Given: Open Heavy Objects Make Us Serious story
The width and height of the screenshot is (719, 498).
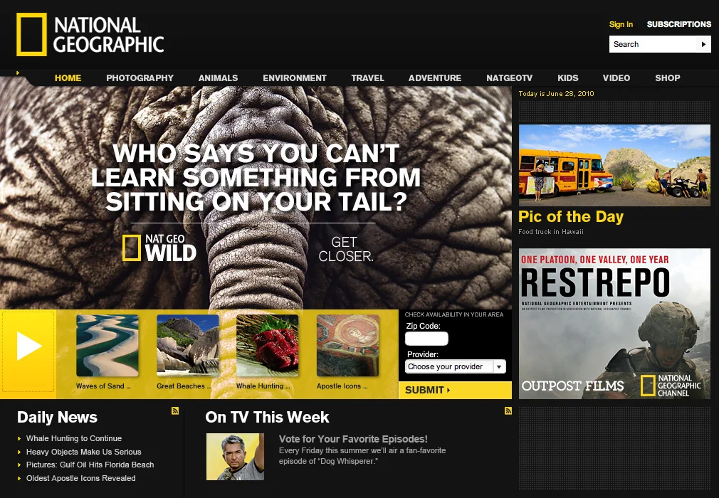Looking at the screenshot, I should coord(83,452).
